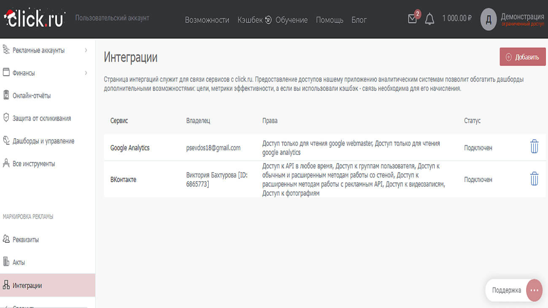The height and width of the screenshot is (308, 548).
Task: Go to the Блог menu item
Action: (359, 20)
